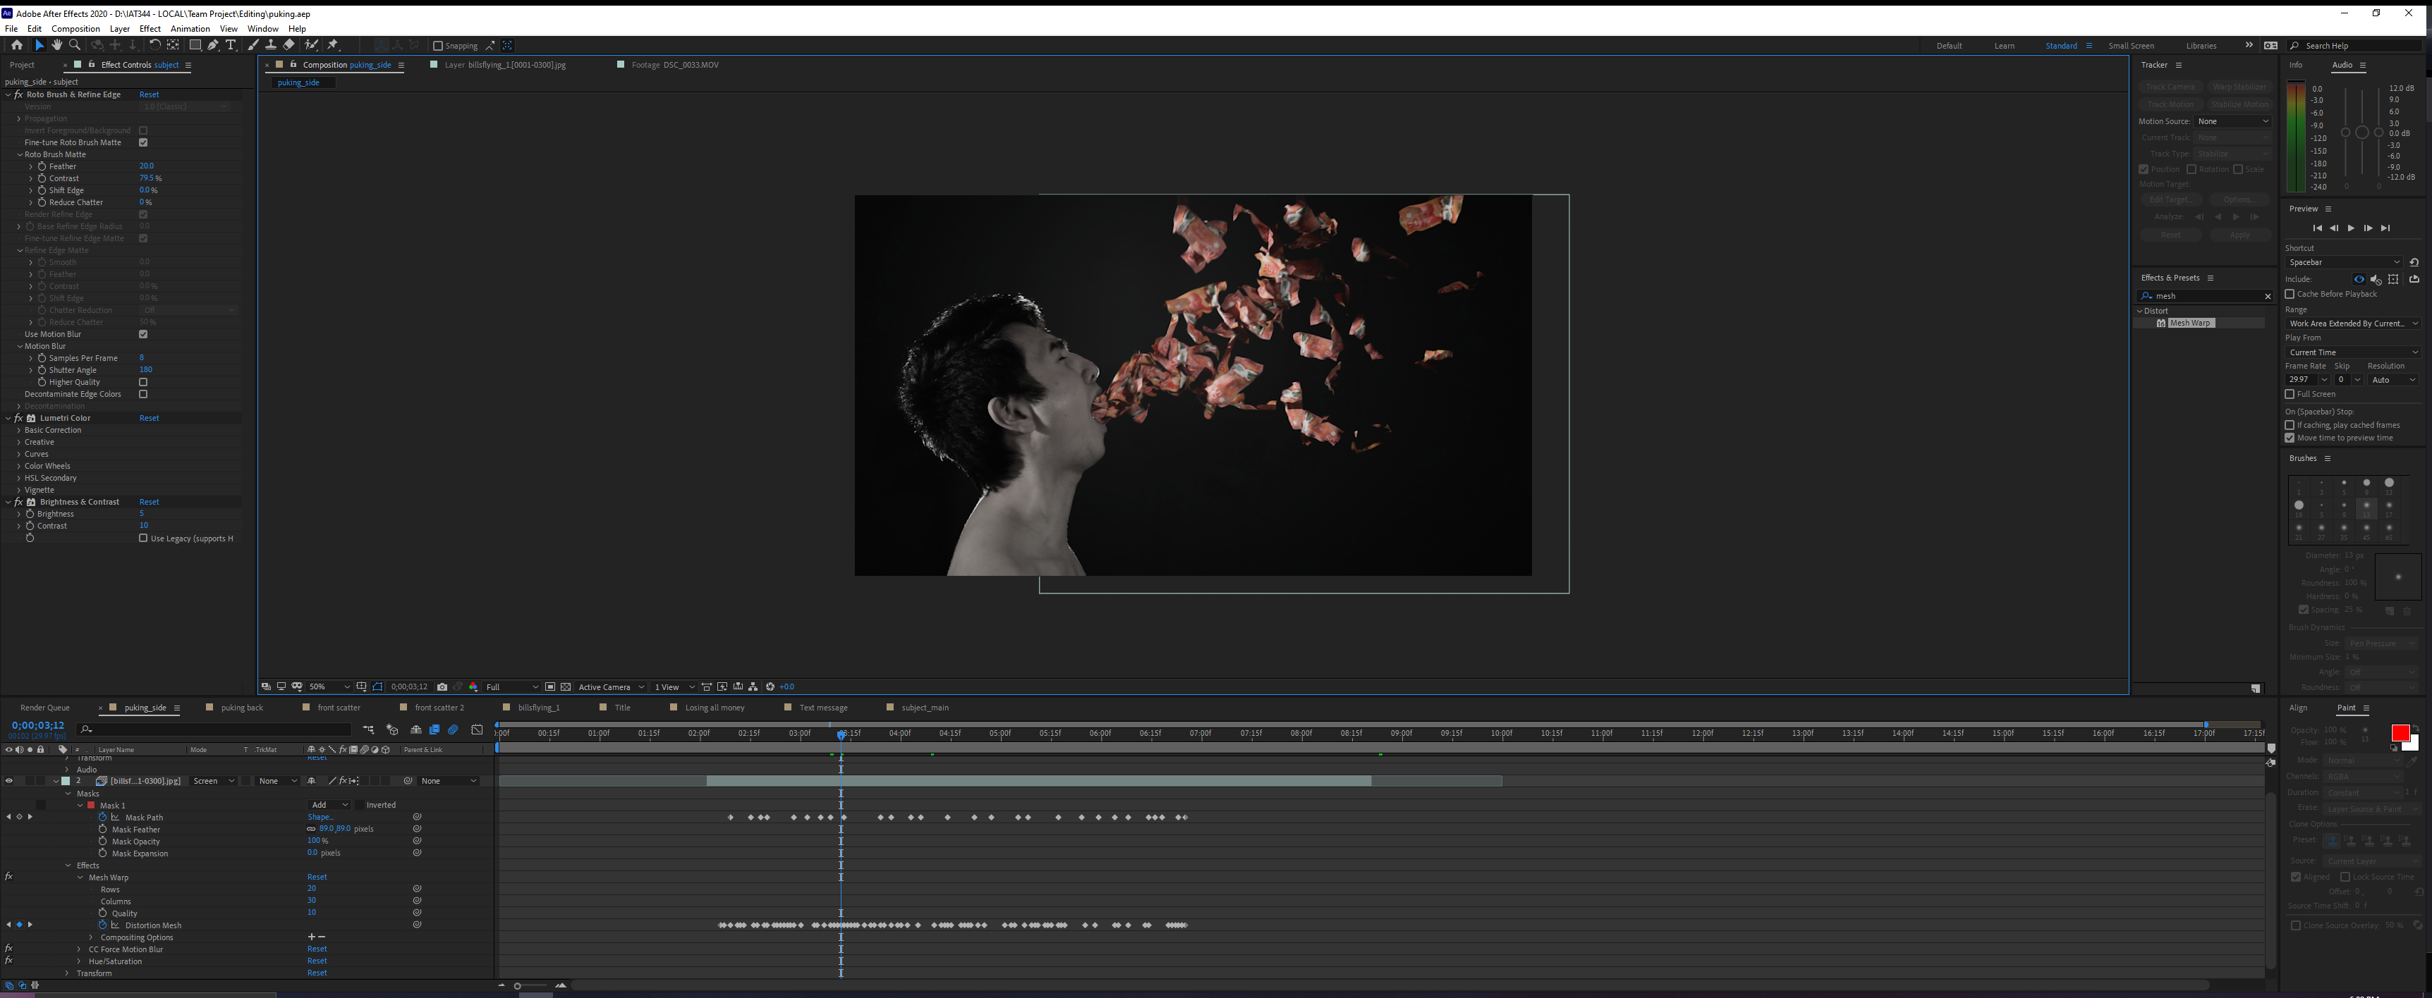Screen dimensions: 2432x998
Task: Take snapshot with camera icon in viewer
Action: coord(442,686)
